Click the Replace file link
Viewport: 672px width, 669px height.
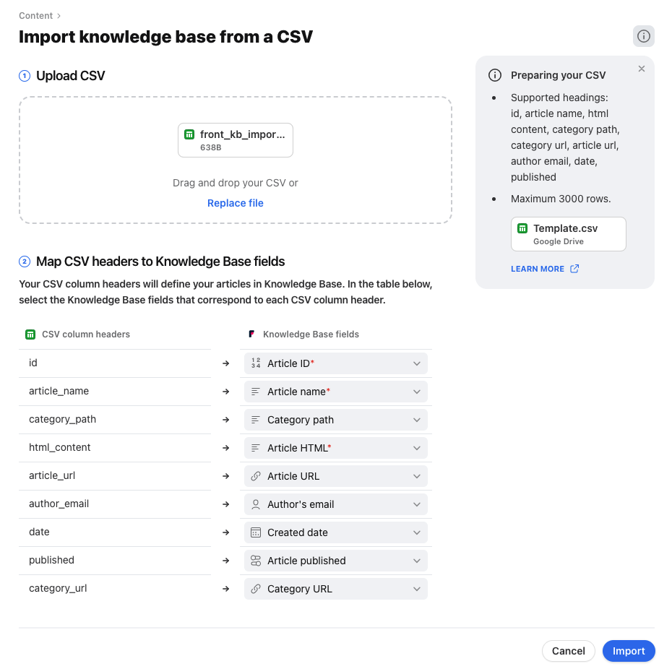(x=235, y=203)
